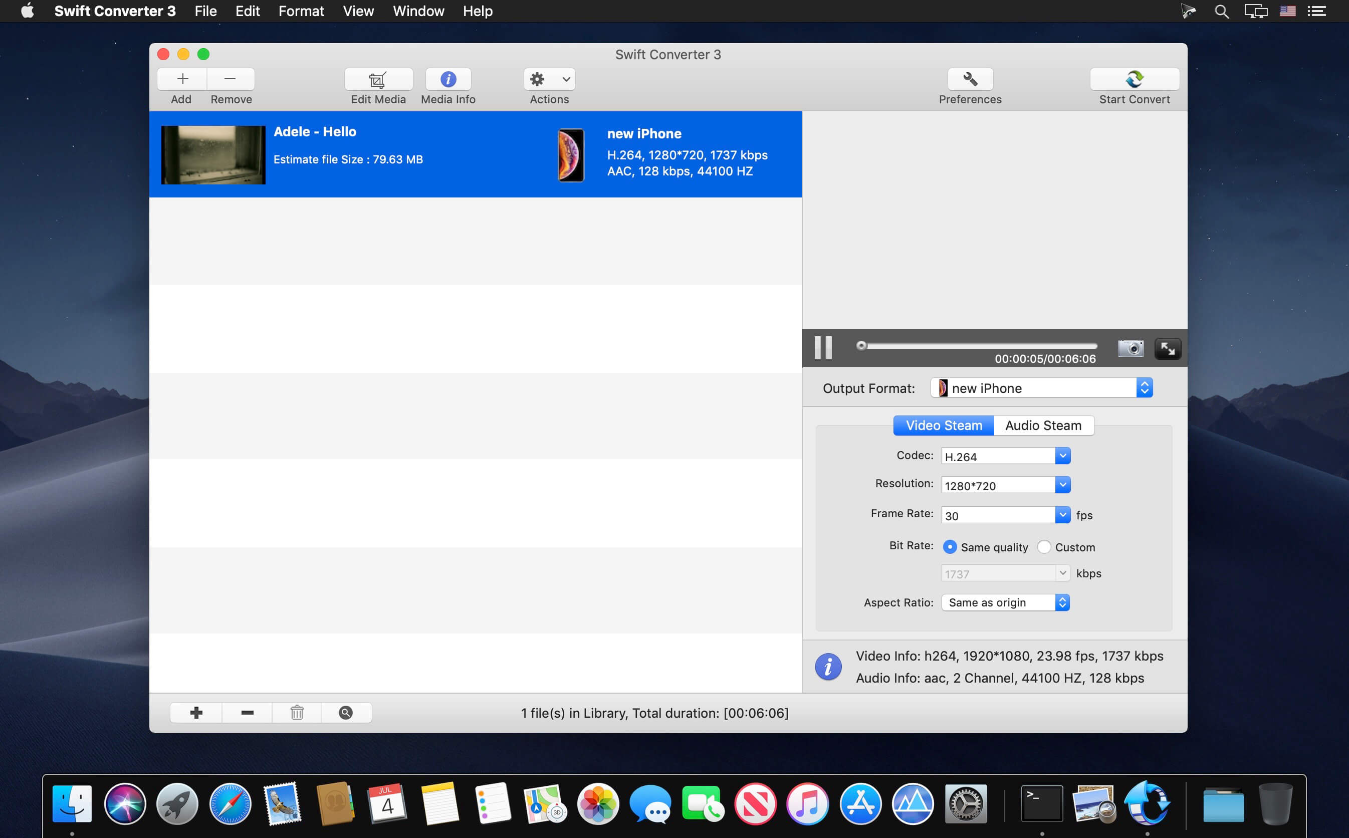Screen dimensions: 1349x838
Task: Show Media Info for selected file
Action: coord(448,79)
